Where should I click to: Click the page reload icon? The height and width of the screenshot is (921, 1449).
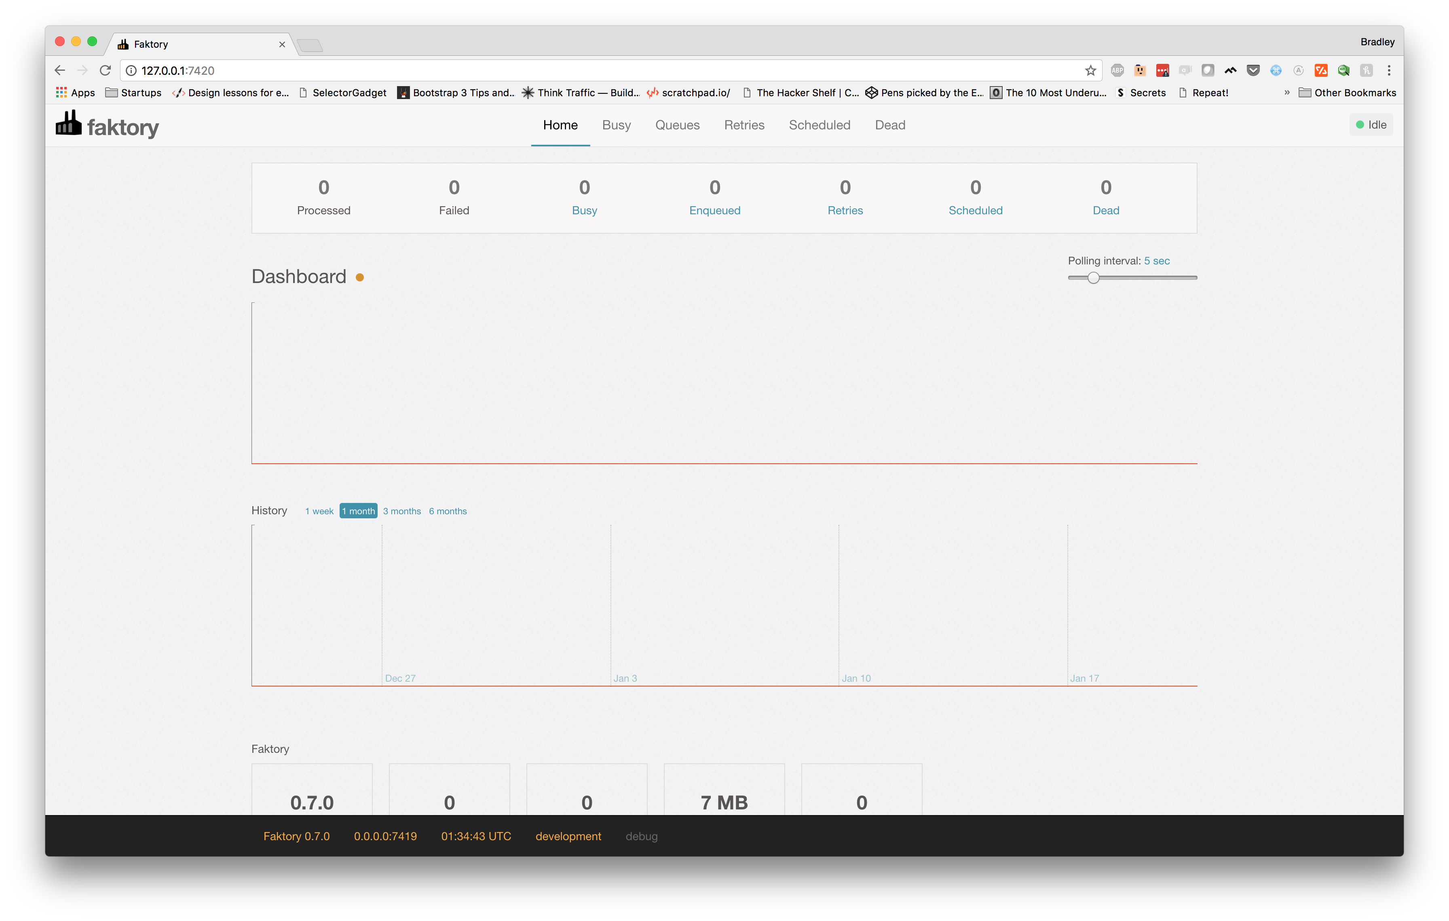(105, 70)
